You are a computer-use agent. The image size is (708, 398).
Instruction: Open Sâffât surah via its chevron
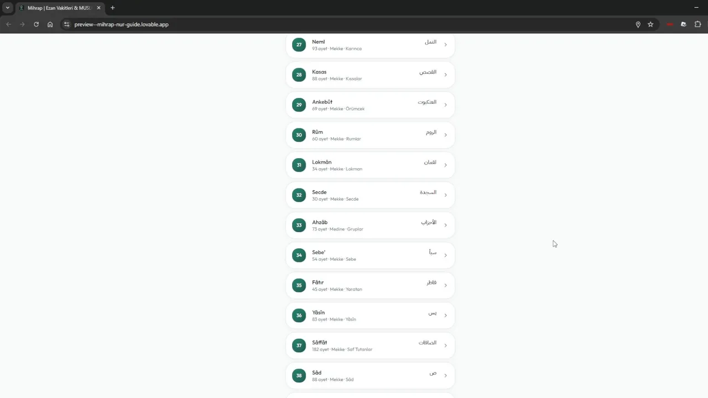(445, 345)
